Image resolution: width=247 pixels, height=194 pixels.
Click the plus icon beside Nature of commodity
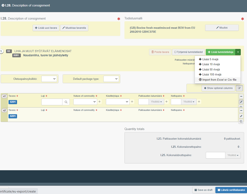coord(99,102)
